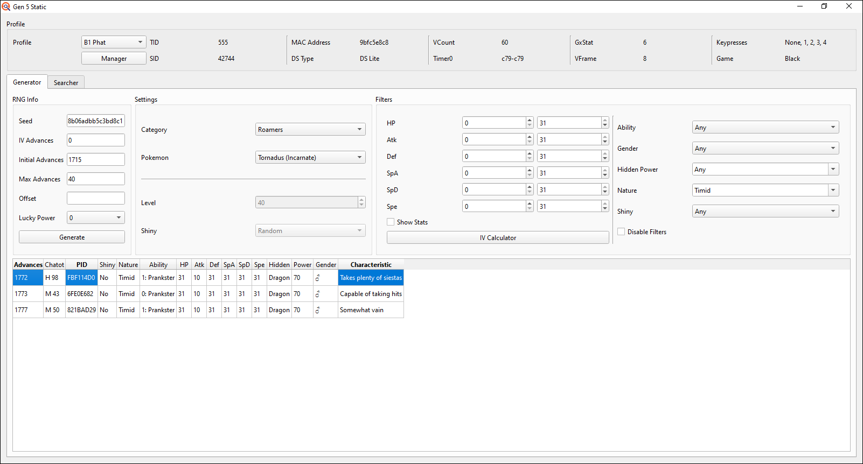Click PID cell FBF114D0
This screenshot has width=863, height=464.
tap(81, 277)
